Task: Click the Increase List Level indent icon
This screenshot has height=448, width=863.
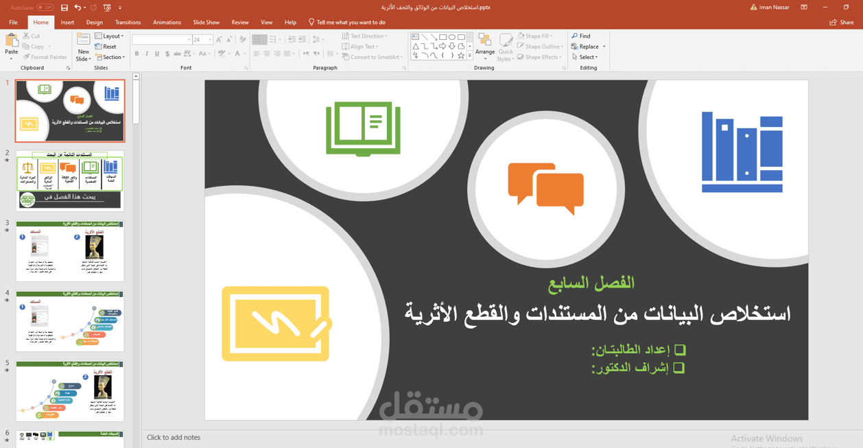Action: pyautogui.click(x=302, y=40)
